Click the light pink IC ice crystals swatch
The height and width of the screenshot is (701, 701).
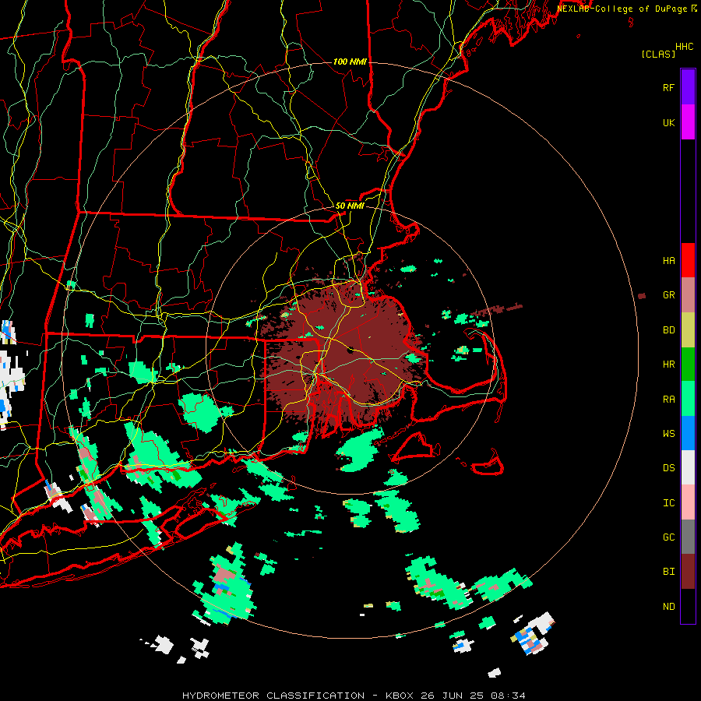pyautogui.click(x=688, y=502)
